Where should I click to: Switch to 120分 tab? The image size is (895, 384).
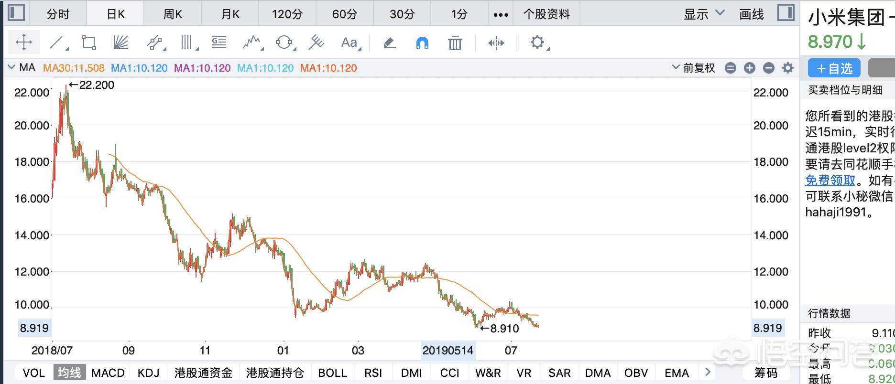(287, 14)
